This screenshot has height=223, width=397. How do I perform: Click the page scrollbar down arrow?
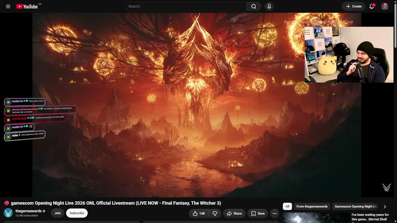click(395, 221)
